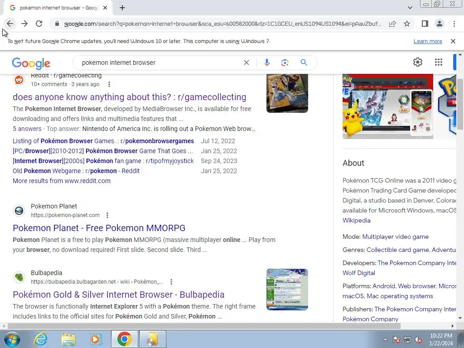This screenshot has width=464, height=348.
Task: Bookmark this page with the star icon
Action: tap(407, 24)
